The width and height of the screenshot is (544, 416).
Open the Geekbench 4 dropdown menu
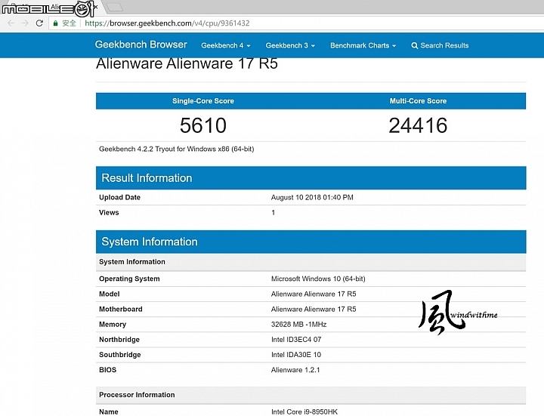225,45
